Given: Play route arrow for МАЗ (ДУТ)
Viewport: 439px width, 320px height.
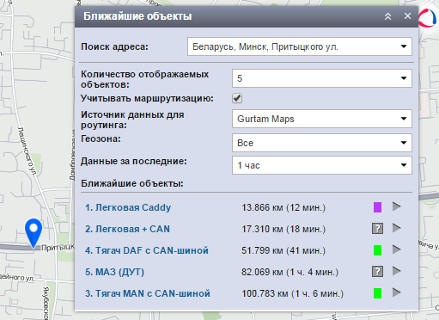Looking at the screenshot, I should [396, 271].
